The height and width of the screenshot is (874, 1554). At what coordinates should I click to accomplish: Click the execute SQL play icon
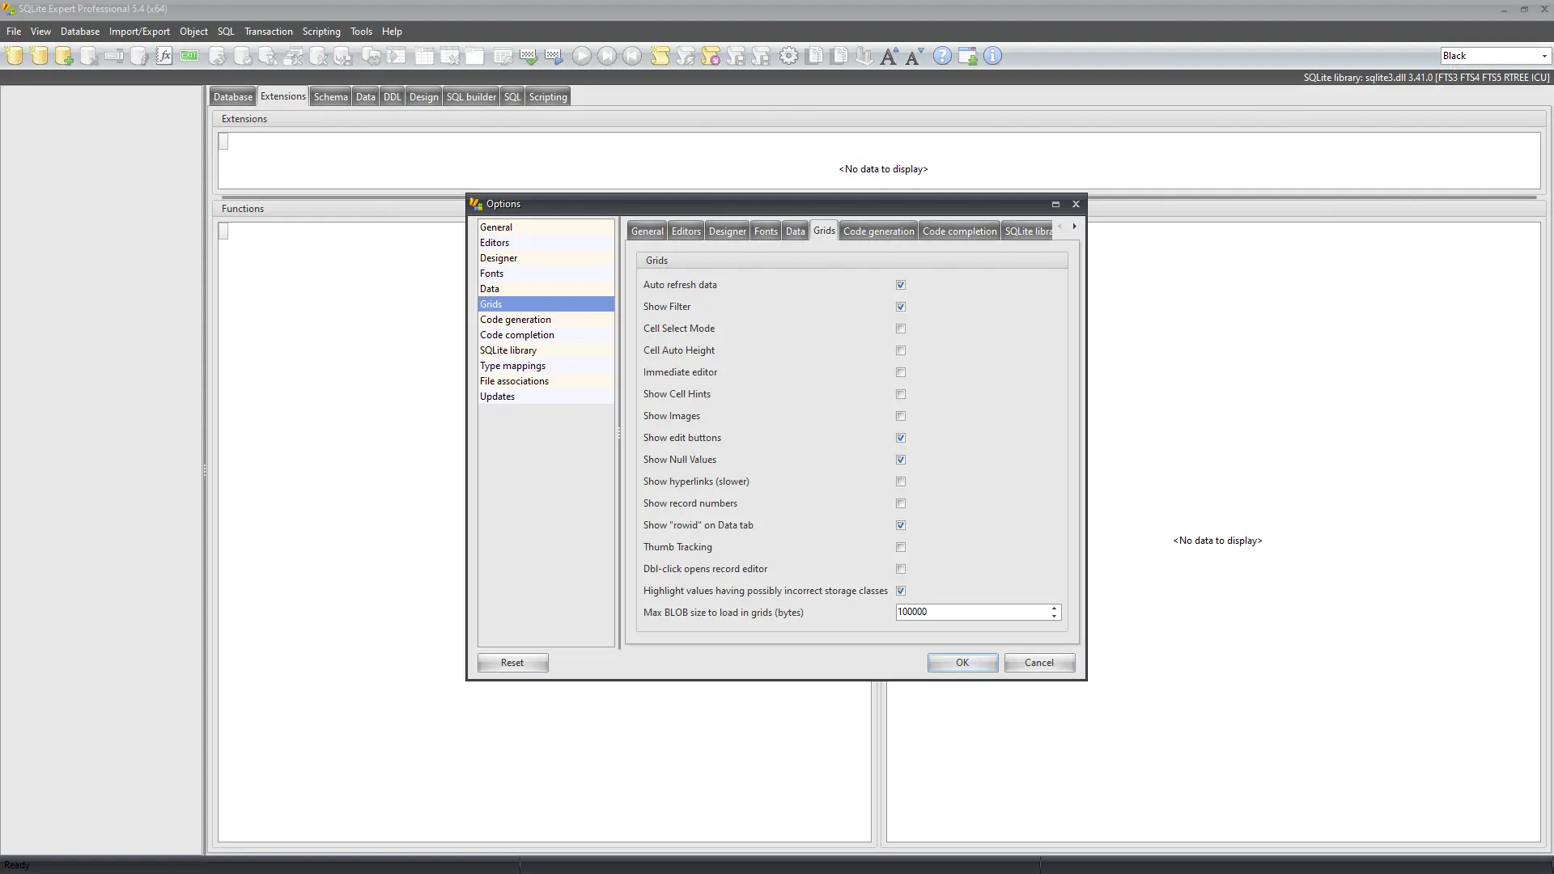(x=581, y=56)
